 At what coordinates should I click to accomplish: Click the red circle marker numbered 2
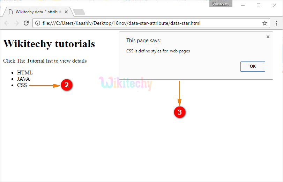pyautogui.click(x=67, y=85)
